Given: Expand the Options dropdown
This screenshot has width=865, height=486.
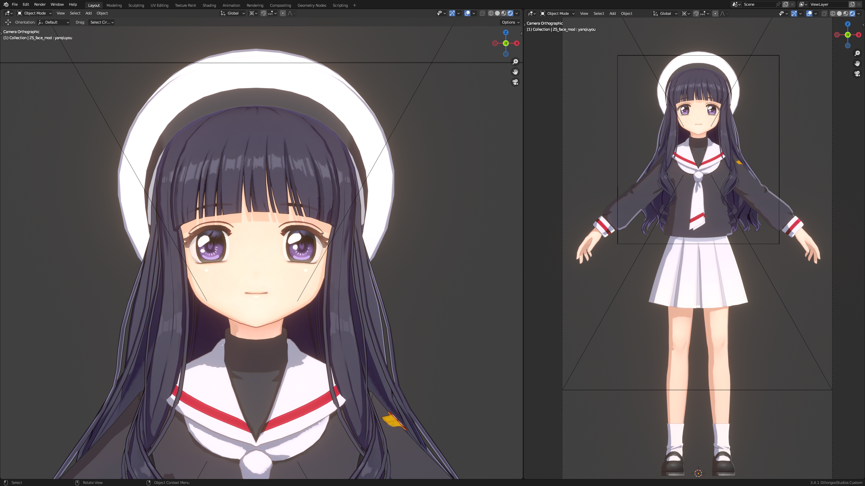Looking at the screenshot, I should pyautogui.click(x=511, y=22).
